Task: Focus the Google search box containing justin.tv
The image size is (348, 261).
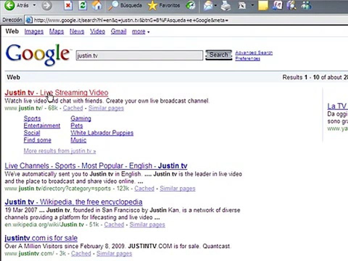Action: (139, 55)
